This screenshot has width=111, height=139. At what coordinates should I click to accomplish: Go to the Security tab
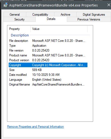19,19
